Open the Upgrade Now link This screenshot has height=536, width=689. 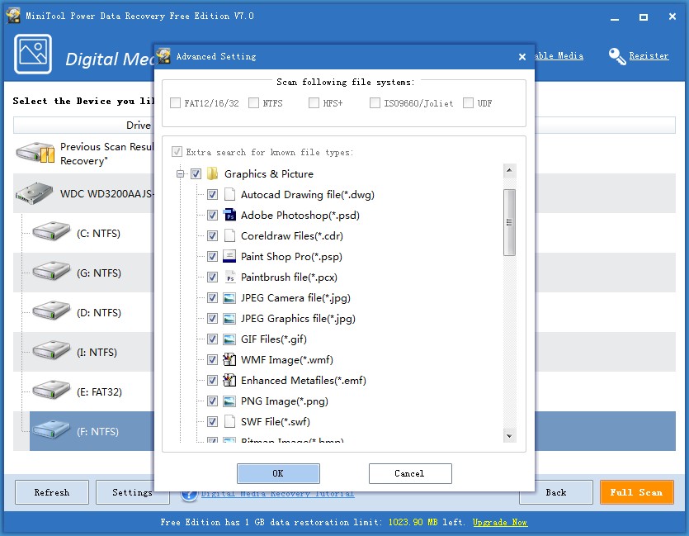499,522
